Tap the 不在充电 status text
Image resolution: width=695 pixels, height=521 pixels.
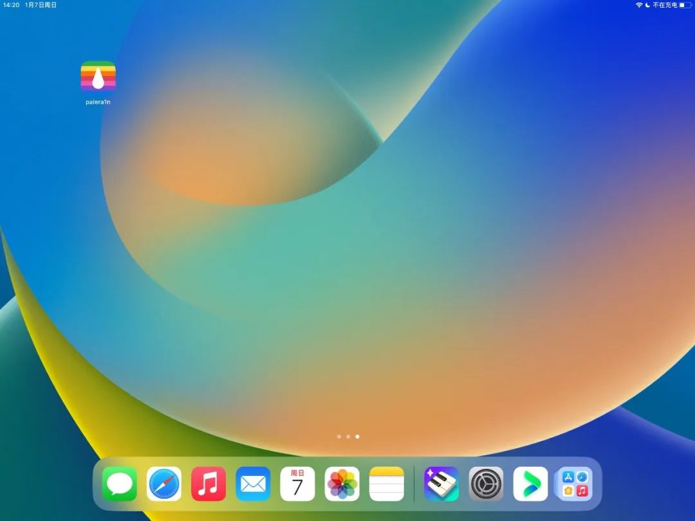click(x=665, y=5)
